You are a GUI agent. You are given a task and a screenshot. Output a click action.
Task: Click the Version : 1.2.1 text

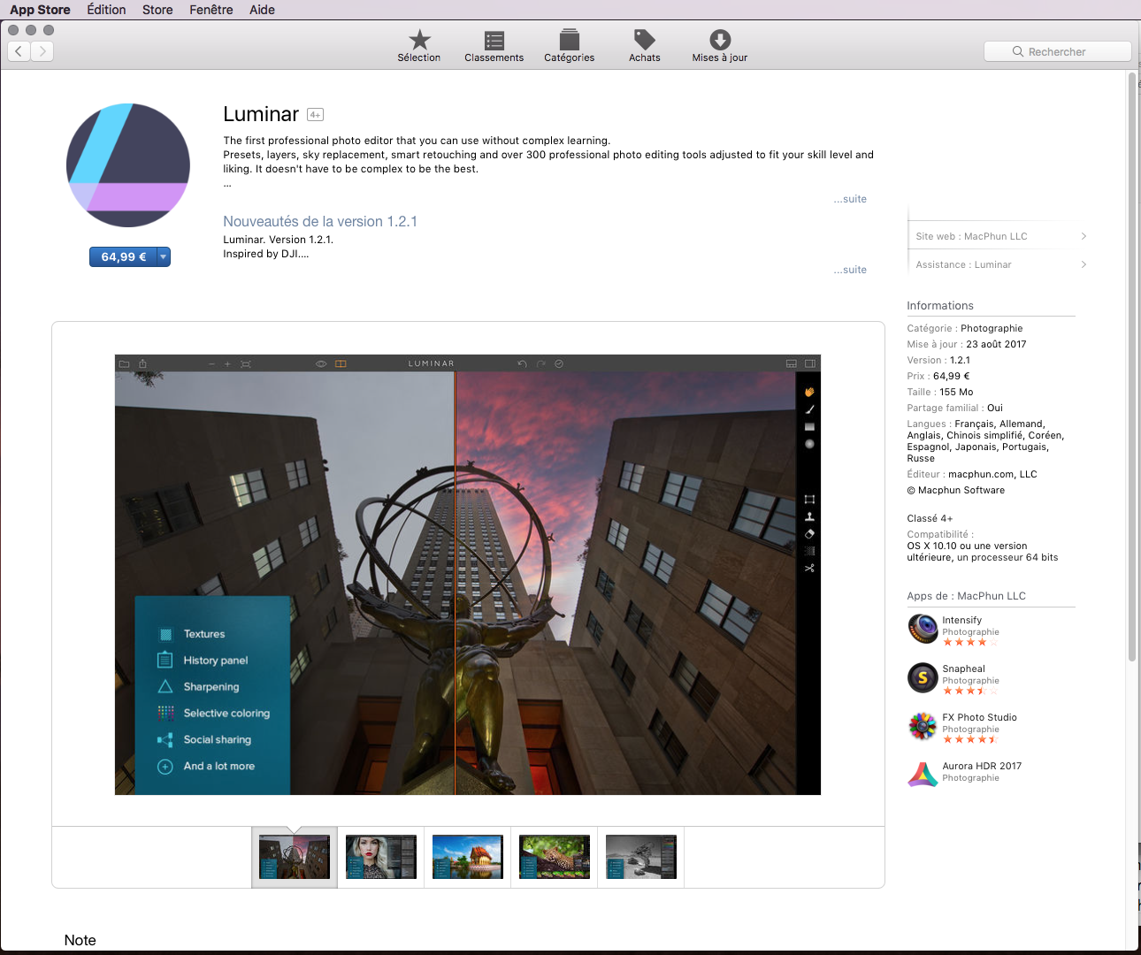click(x=938, y=360)
